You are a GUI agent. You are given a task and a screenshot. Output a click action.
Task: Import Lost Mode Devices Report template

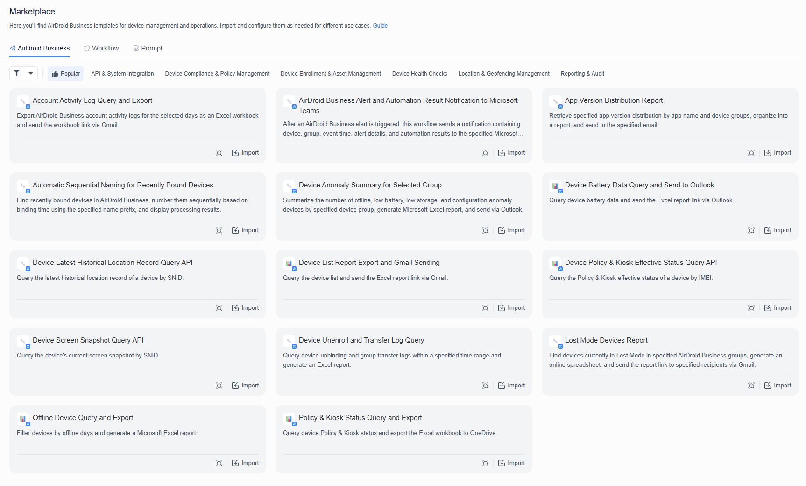click(x=778, y=386)
